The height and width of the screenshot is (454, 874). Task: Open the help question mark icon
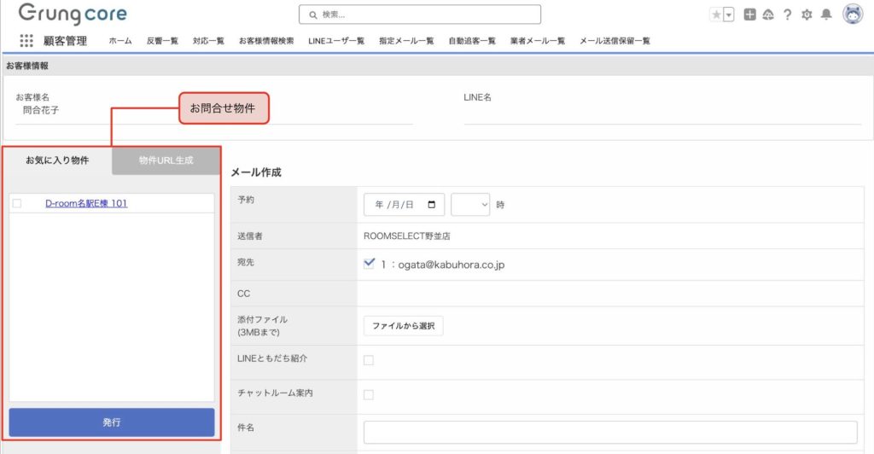(787, 15)
